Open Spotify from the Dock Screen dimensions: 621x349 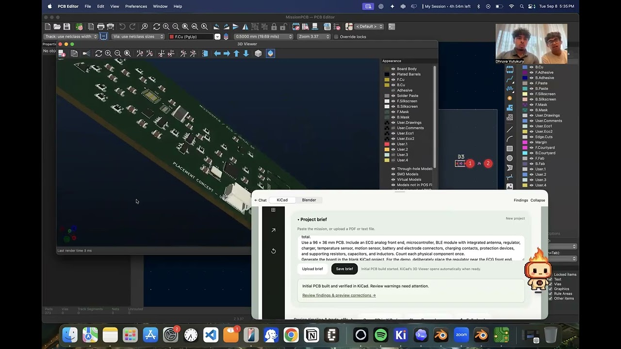point(381,335)
